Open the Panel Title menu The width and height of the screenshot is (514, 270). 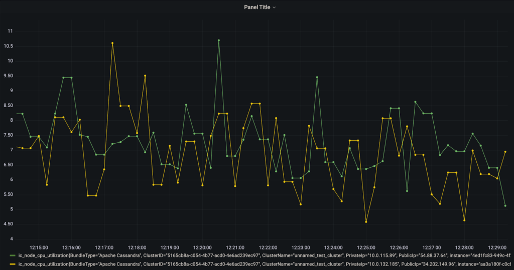point(256,7)
